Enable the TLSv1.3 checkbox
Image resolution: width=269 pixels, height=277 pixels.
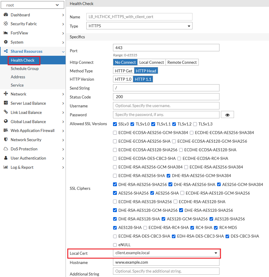point(195,124)
